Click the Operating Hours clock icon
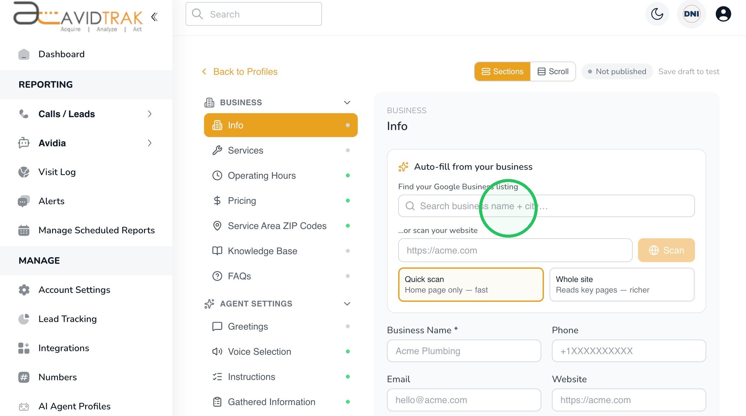 tap(217, 175)
